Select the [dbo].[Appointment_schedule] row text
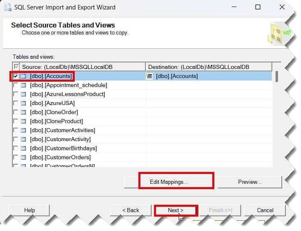 69,85
